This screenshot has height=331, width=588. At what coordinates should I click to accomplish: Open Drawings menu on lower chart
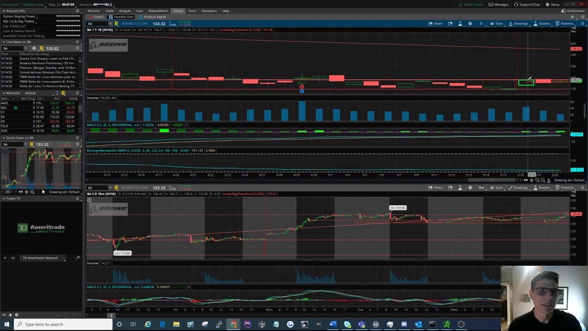(518, 188)
